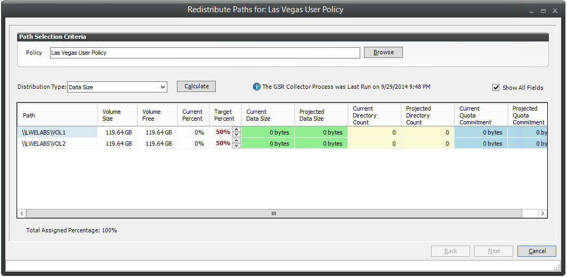
Task: Minimize the Redistribute Paths window
Action: pyautogui.click(x=531, y=11)
